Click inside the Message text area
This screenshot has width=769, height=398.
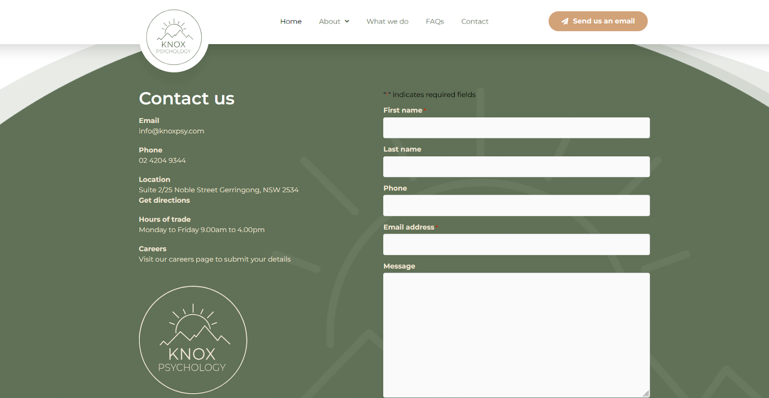click(517, 335)
